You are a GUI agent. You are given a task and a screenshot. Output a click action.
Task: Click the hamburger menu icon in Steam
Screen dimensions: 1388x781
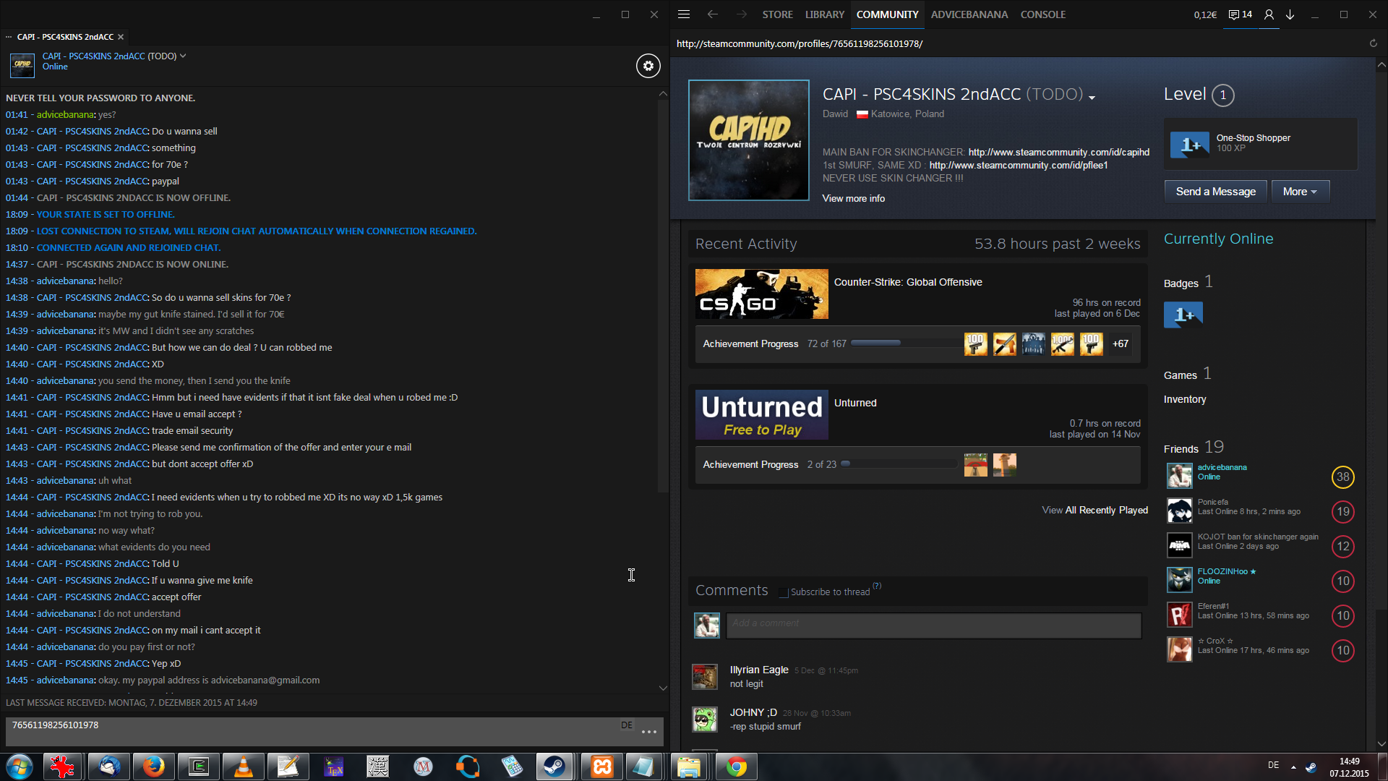pos(684,14)
